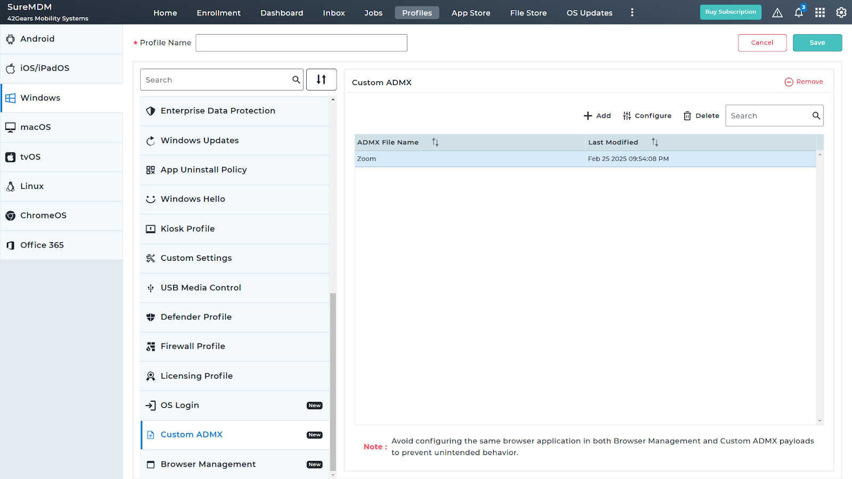
Task: Click the OS Login arrow icon
Action: point(151,406)
